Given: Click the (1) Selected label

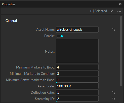Looking at the screenshot, I should 99,11.
